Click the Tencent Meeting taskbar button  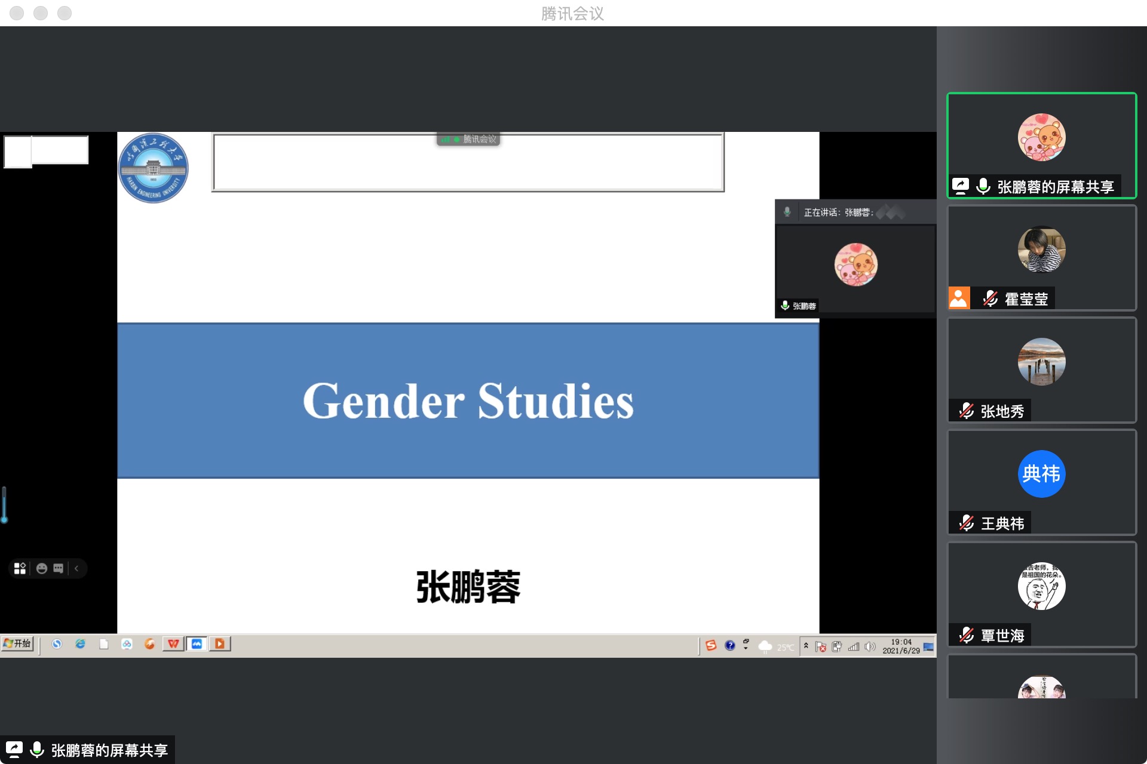[x=197, y=643]
